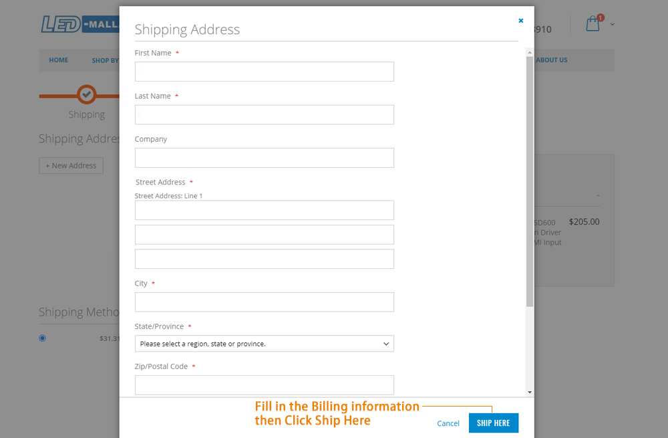Screen dimensions: 668x438
Task: Select the $31.31 shipping method radio
Action: (42, 338)
